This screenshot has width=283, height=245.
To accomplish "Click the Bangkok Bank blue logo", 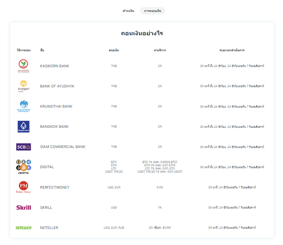I will (x=23, y=126).
